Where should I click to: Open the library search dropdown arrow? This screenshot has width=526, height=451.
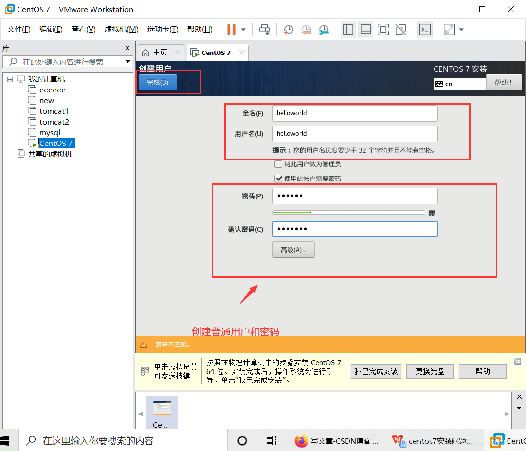[127, 61]
